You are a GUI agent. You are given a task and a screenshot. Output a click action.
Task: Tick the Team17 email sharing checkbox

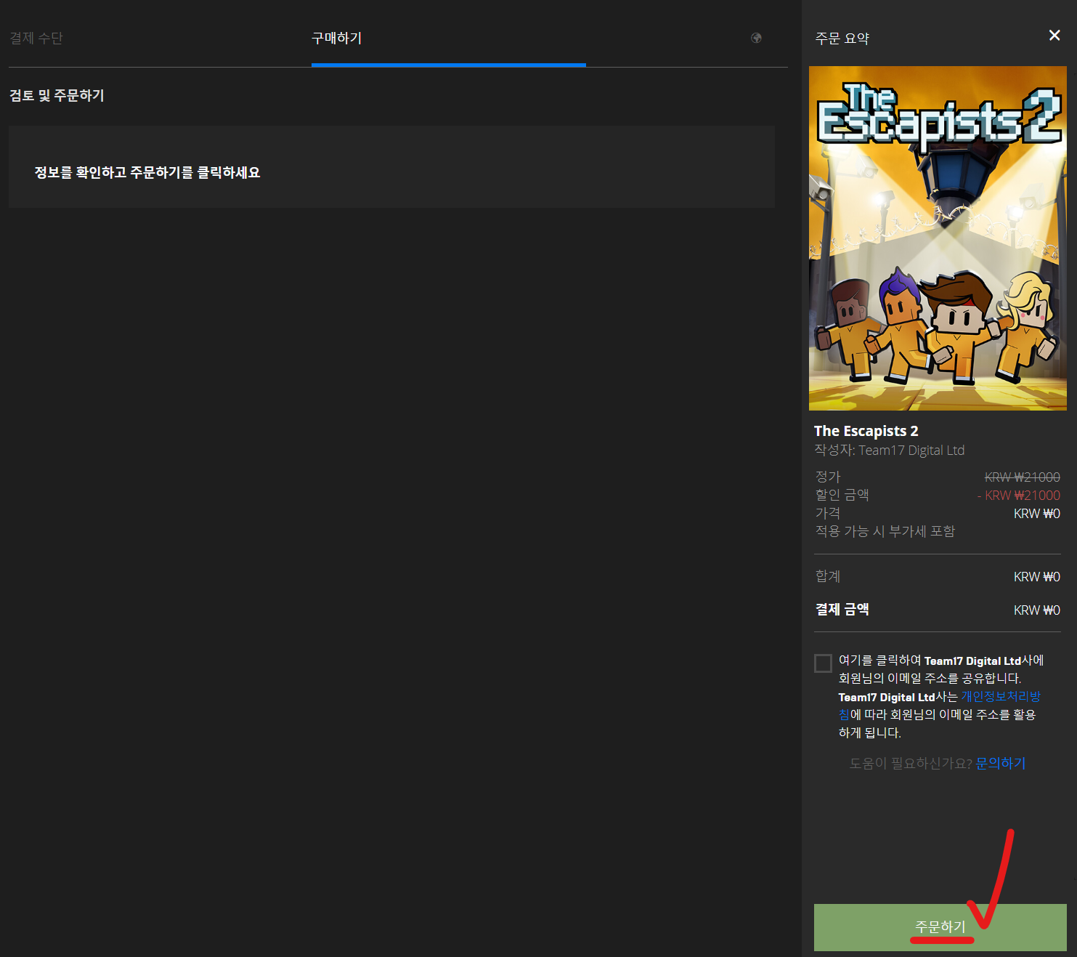click(x=823, y=663)
